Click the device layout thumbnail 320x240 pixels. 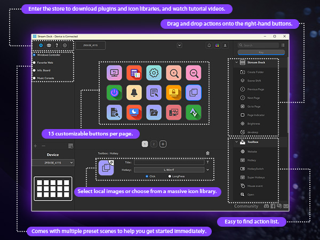[53, 189]
